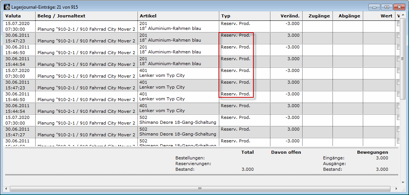
Task: Maximize the Lagerjournal-Einträge window
Action: coord(387,7)
